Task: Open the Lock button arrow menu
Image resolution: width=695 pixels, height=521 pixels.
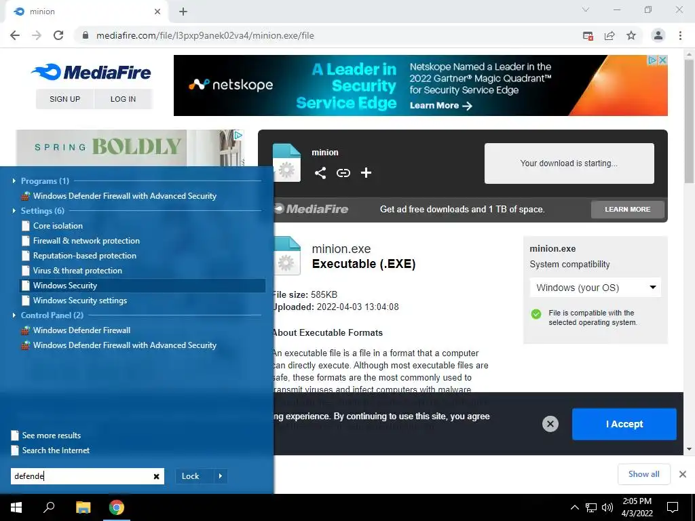Action: (221, 476)
